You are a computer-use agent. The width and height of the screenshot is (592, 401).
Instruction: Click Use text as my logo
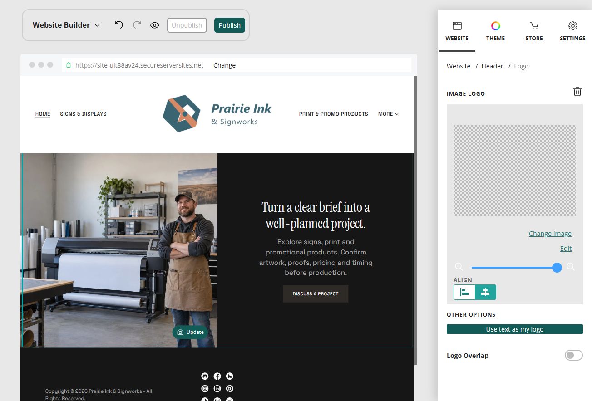point(515,329)
